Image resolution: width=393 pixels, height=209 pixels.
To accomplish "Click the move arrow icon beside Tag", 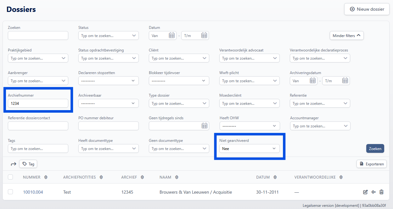I will pos(14,164).
